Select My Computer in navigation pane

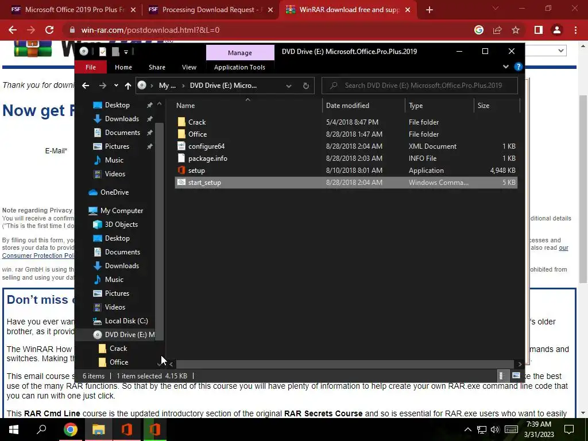click(122, 211)
